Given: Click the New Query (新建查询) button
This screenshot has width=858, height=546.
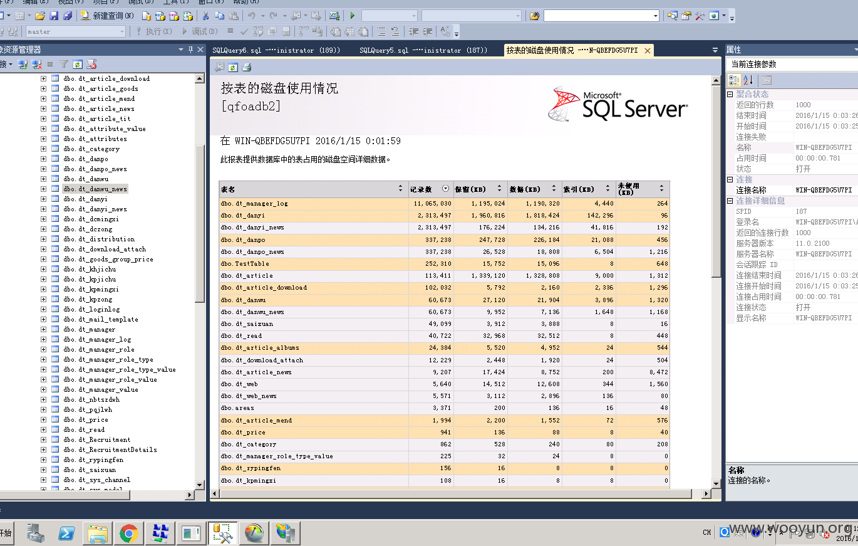Looking at the screenshot, I should tap(108, 16).
